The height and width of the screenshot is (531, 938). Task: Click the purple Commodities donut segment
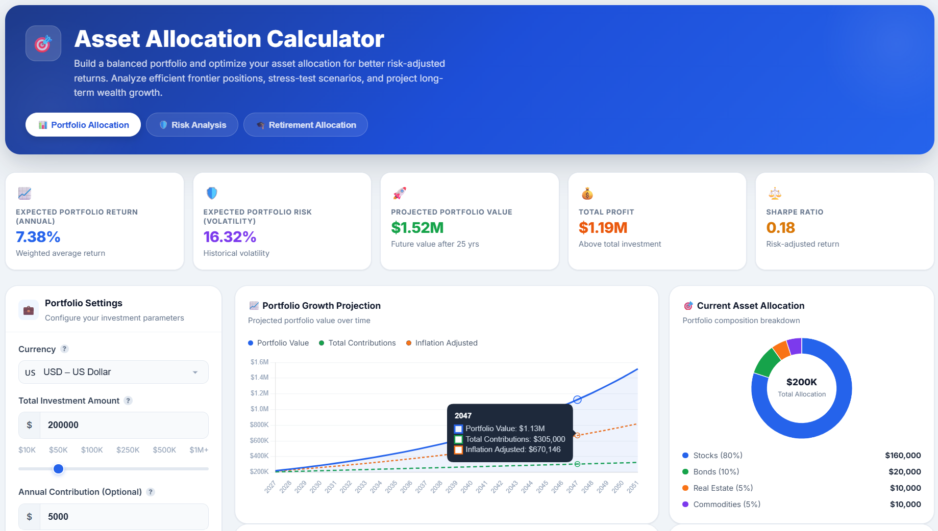[x=795, y=346]
